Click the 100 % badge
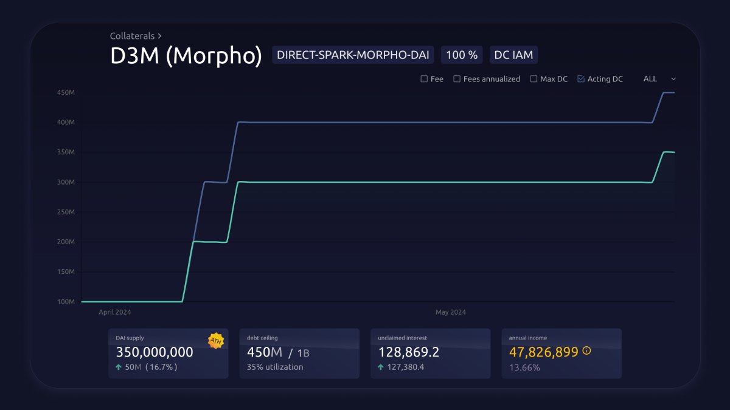This screenshot has height=410, width=730. click(462, 55)
